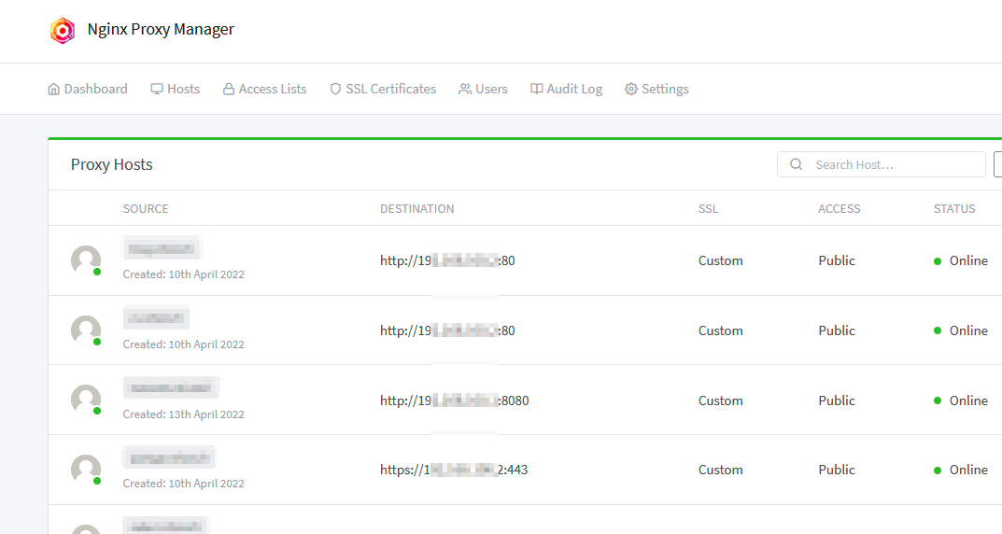1002x534 pixels.
Task: Click the https destination ending :443
Action: [454, 470]
